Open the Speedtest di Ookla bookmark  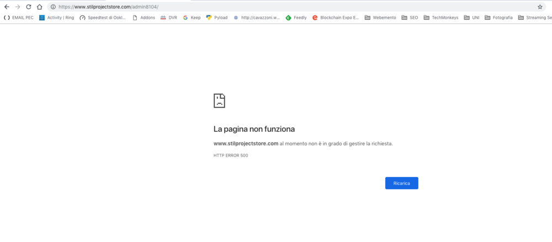[103, 18]
